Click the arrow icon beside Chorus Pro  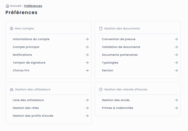tap(87, 71)
